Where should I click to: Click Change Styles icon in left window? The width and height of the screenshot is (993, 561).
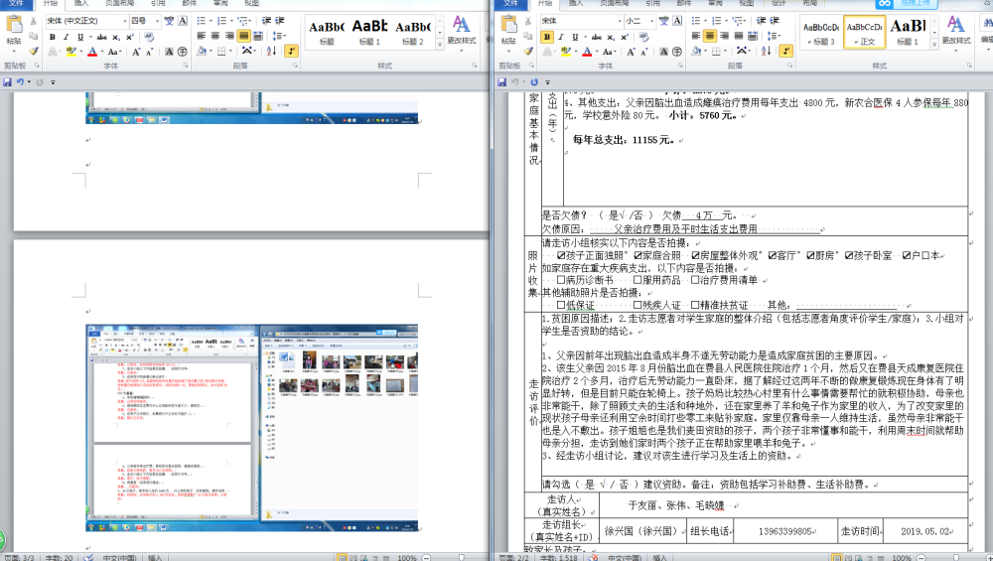tap(461, 30)
